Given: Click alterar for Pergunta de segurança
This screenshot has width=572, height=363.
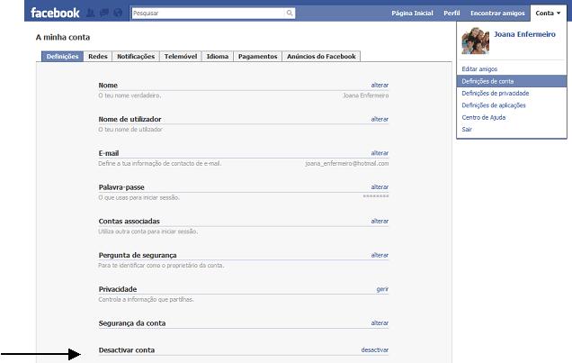Looking at the screenshot, I should pyautogui.click(x=380, y=255).
